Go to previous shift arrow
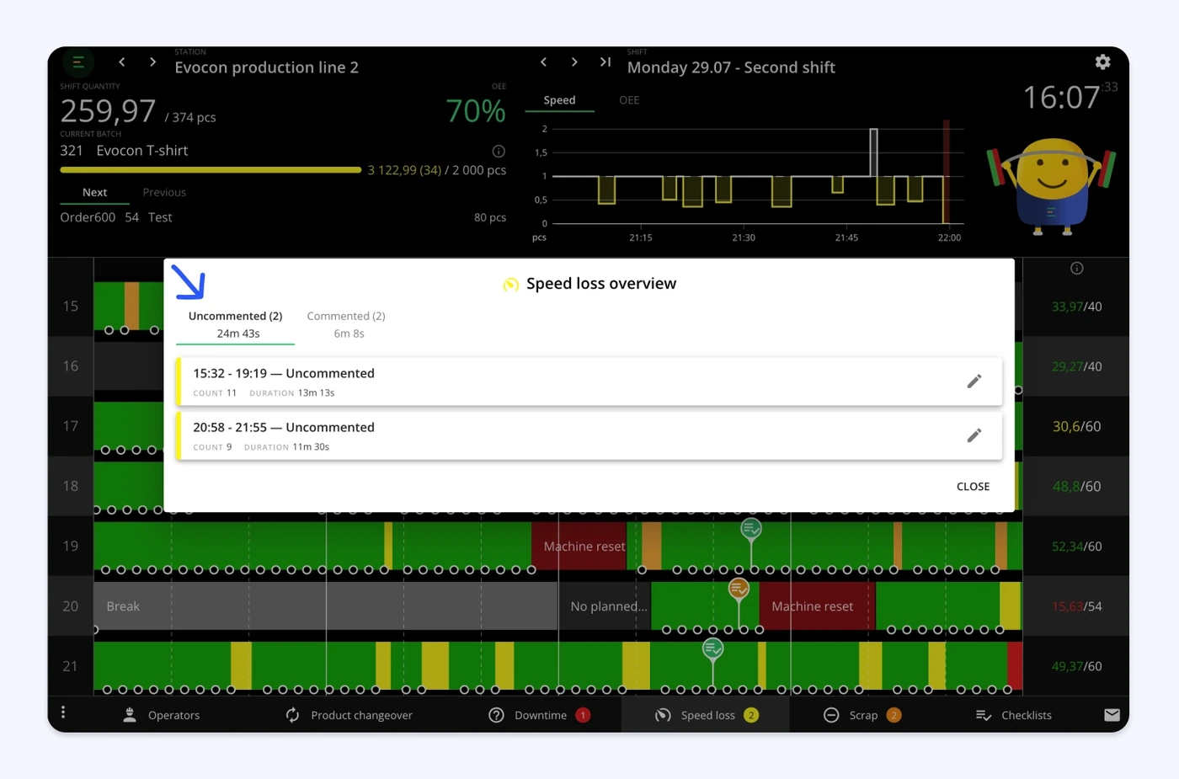The width and height of the screenshot is (1179, 779). pyautogui.click(x=544, y=62)
